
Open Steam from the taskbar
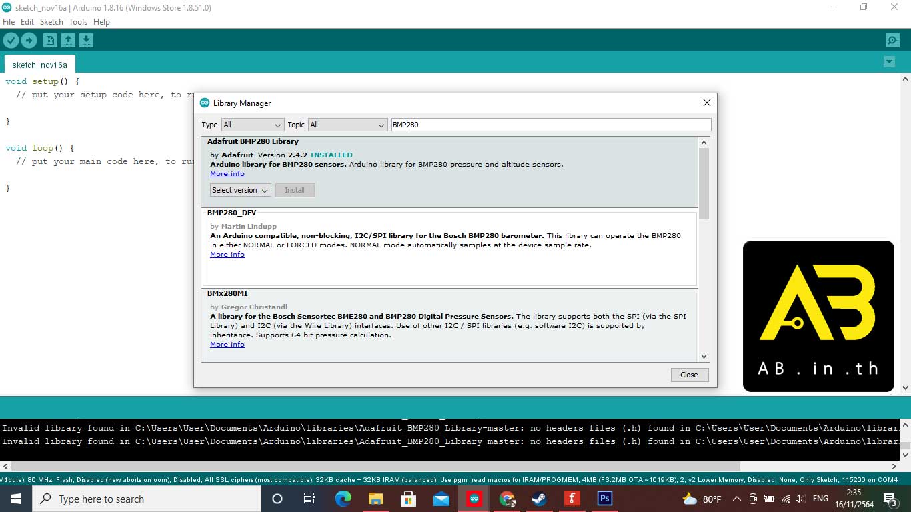[x=539, y=499]
